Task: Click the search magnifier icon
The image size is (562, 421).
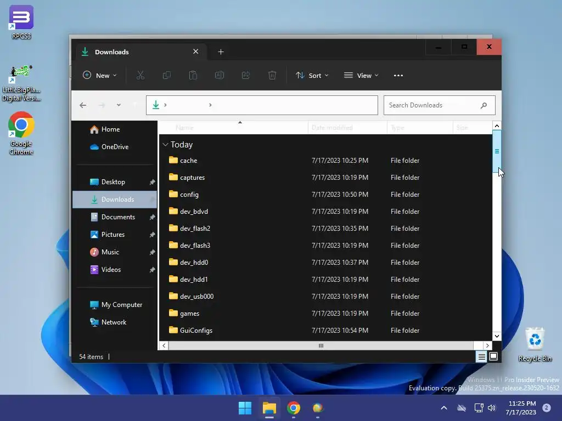Action: click(x=484, y=105)
